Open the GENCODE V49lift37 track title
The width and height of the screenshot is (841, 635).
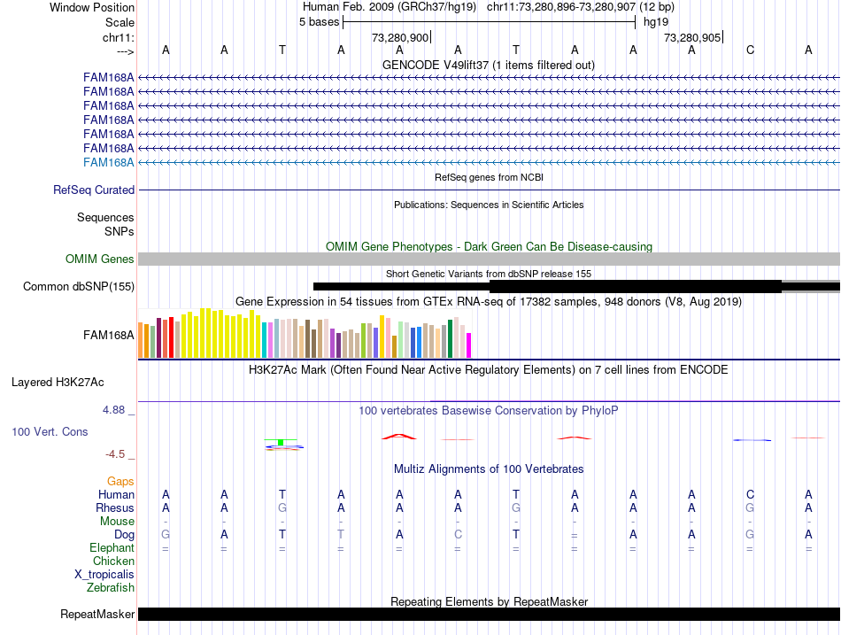click(488, 65)
